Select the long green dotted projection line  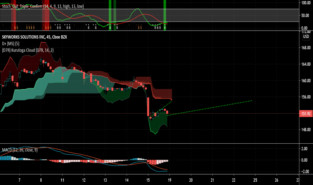pos(210,108)
